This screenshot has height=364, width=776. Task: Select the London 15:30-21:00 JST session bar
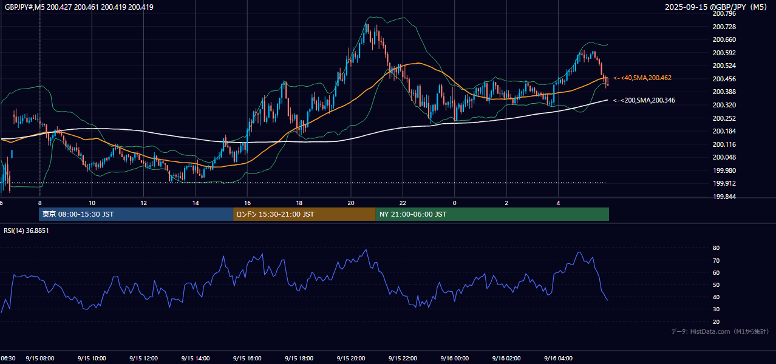click(304, 214)
